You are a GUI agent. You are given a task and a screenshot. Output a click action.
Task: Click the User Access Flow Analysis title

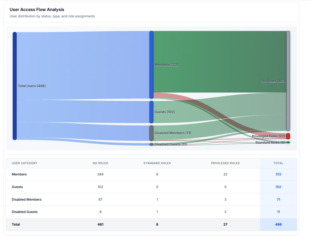[x=37, y=9]
